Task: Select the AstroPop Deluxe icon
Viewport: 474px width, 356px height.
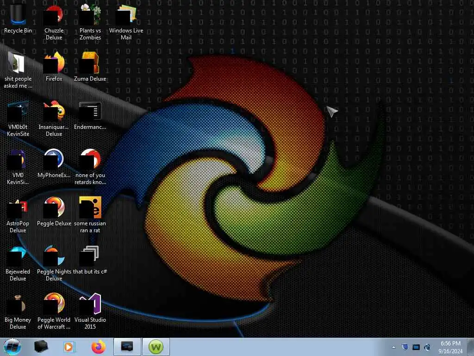Action: click(x=18, y=215)
